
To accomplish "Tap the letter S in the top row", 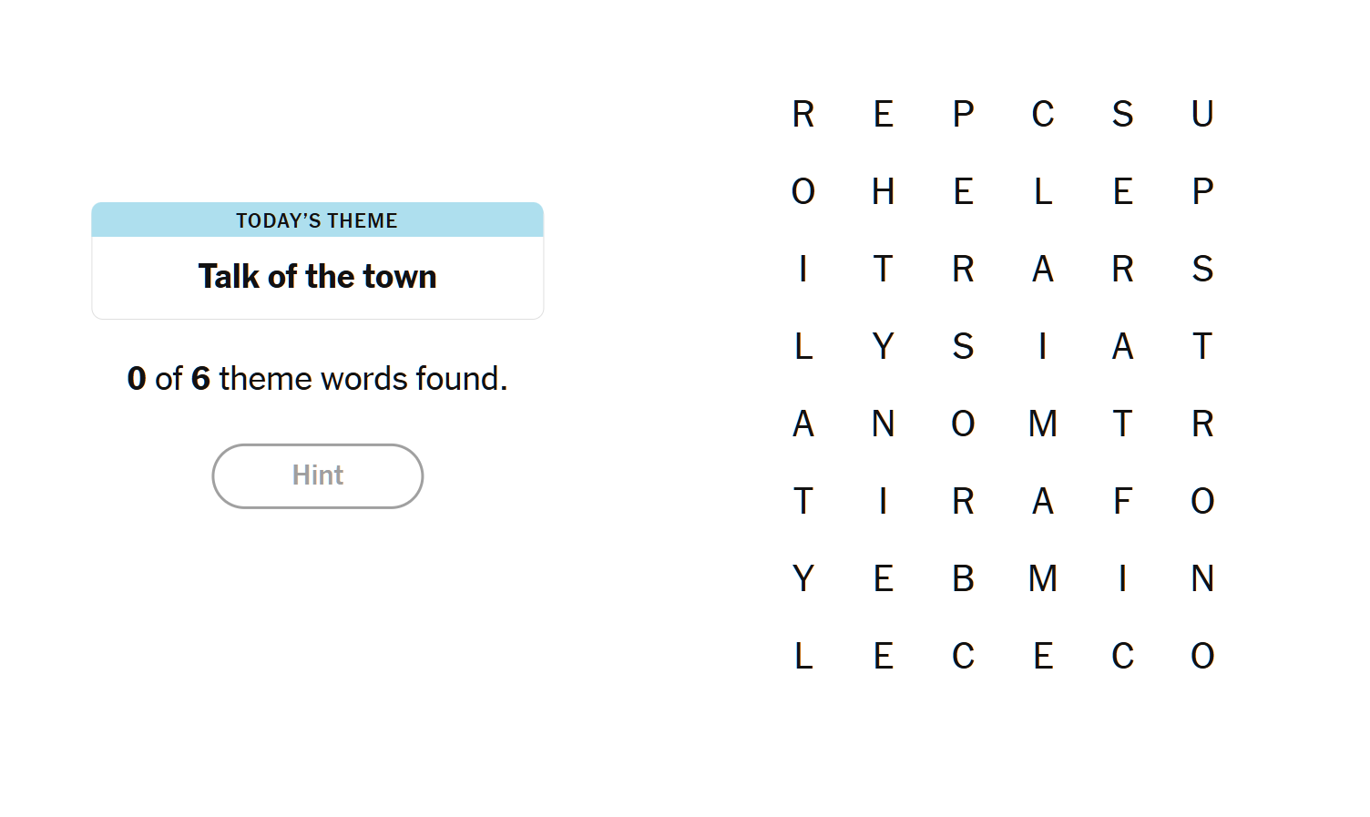I will pos(1122,114).
